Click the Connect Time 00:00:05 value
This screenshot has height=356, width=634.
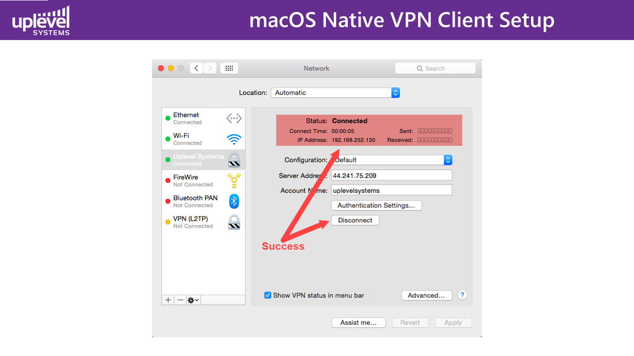(343, 131)
